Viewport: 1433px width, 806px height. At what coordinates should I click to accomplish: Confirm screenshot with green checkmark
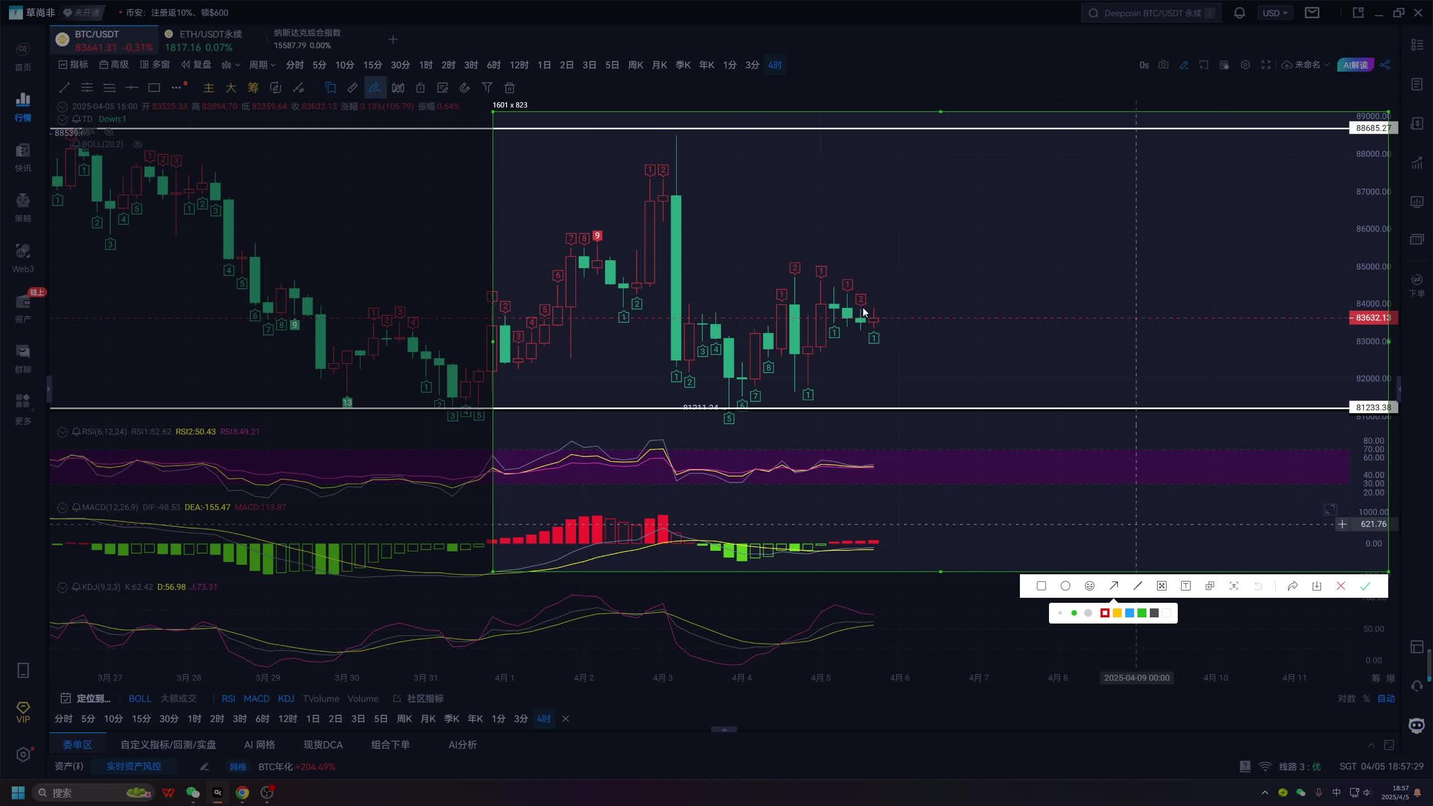[1365, 586]
